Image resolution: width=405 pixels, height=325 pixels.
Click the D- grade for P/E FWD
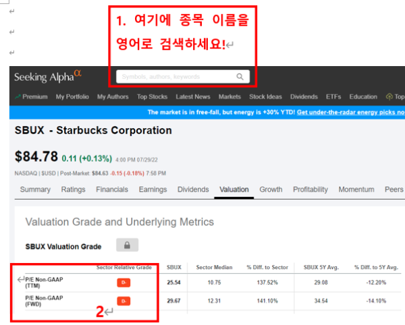coord(124,301)
